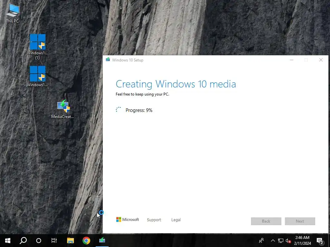Image resolution: width=330 pixels, height=247 pixels.
Task: Open Cortana circle on taskbar
Action: point(39,241)
